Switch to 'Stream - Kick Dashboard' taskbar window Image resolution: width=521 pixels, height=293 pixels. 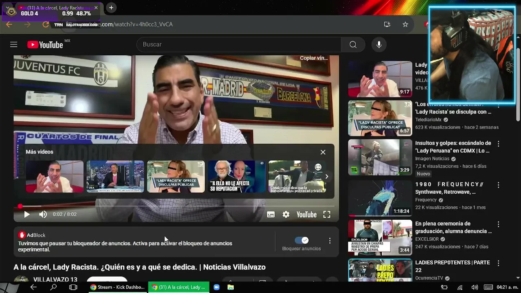[x=118, y=287]
